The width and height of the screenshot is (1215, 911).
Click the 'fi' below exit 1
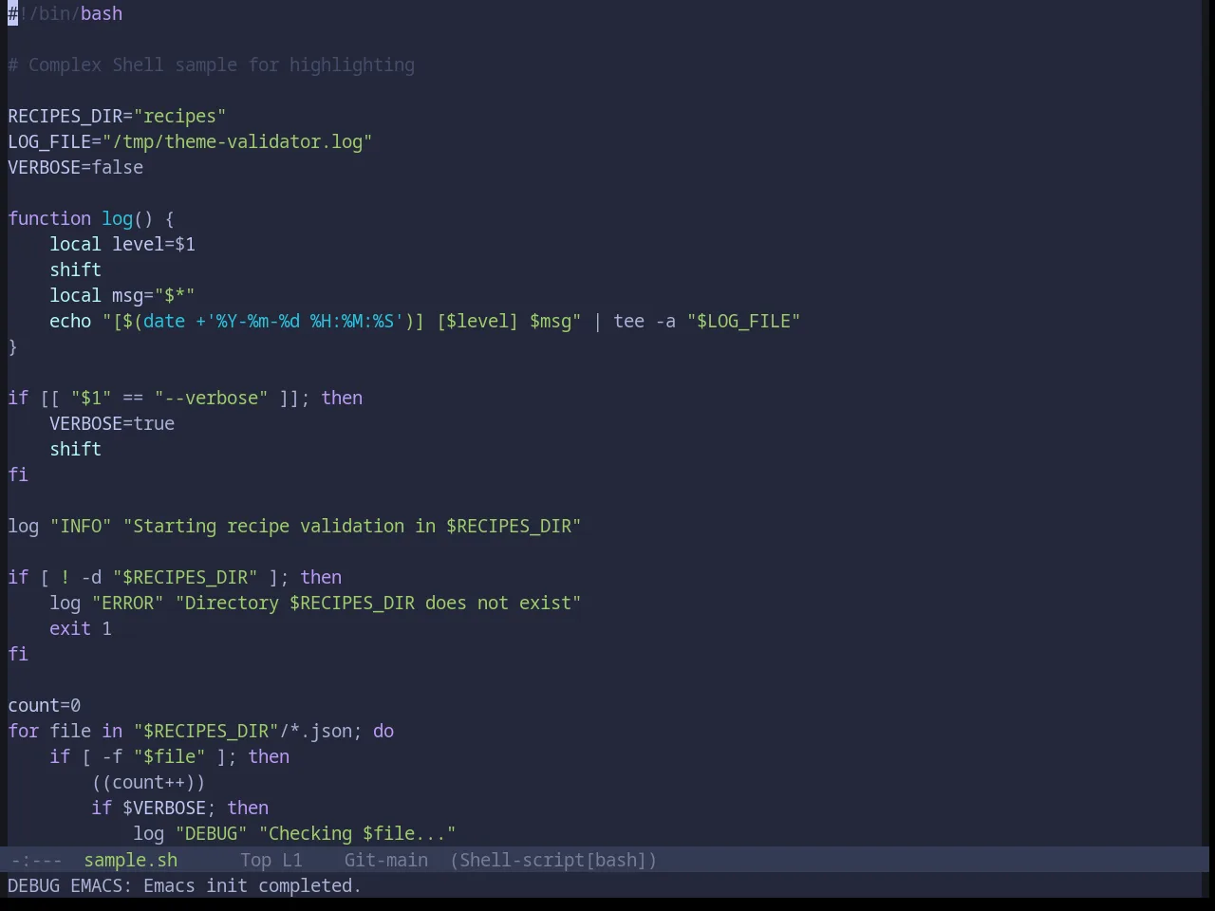click(x=18, y=654)
